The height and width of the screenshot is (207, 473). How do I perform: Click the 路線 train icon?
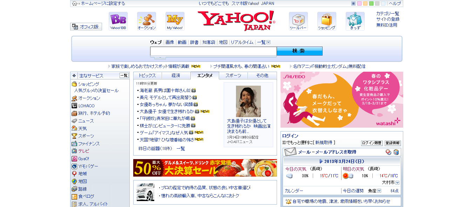74,189
